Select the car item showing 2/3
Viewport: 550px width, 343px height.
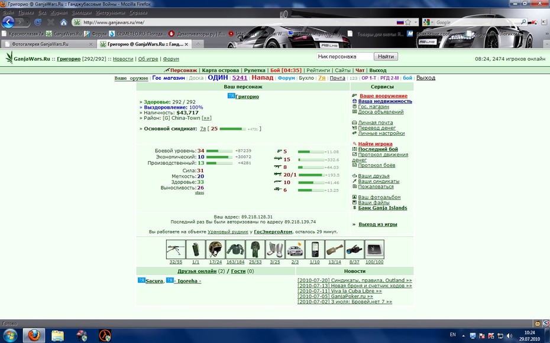pos(295,250)
